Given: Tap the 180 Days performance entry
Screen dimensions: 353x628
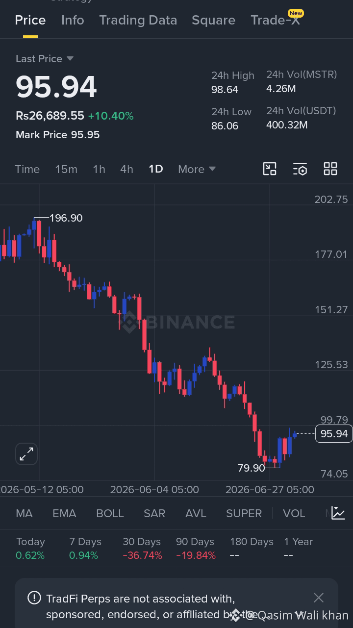Looking at the screenshot, I should point(252,549).
